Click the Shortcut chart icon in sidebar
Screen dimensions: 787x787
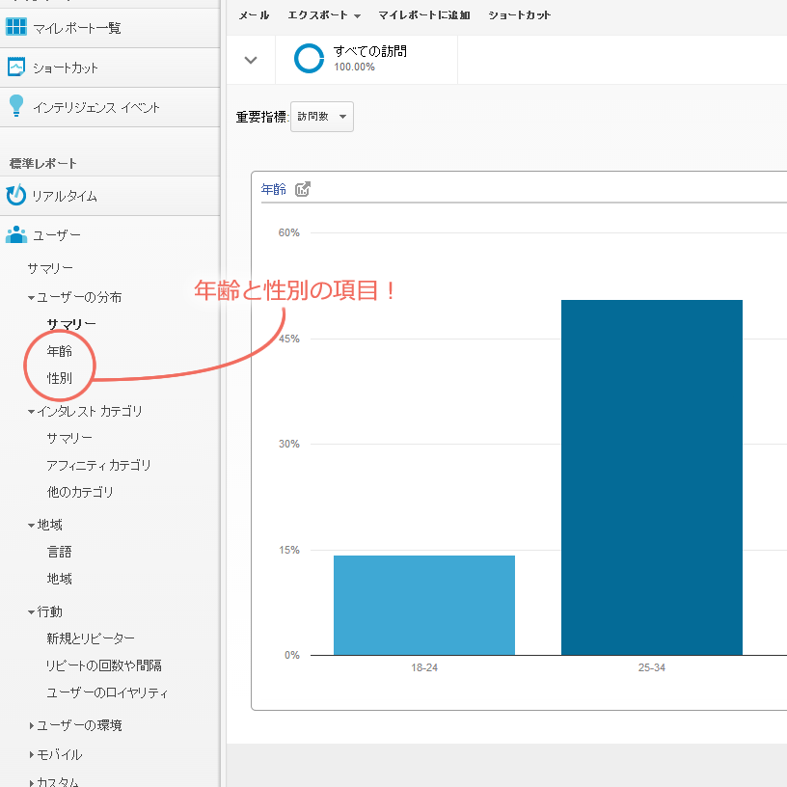pos(16,68)
